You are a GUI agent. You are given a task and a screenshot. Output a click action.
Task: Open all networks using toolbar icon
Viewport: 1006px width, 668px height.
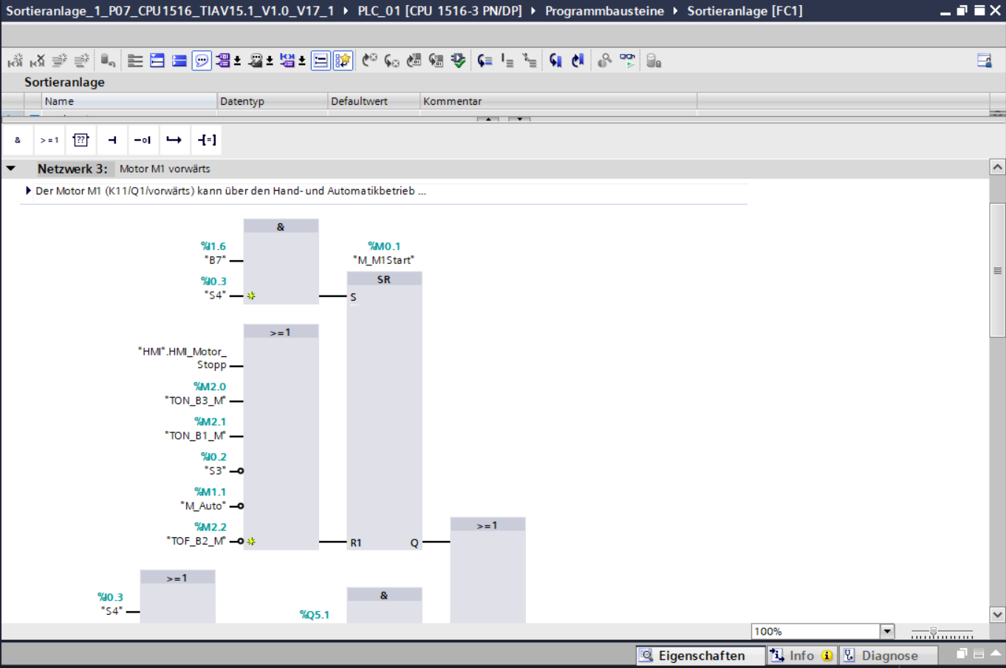click(157, 61)
